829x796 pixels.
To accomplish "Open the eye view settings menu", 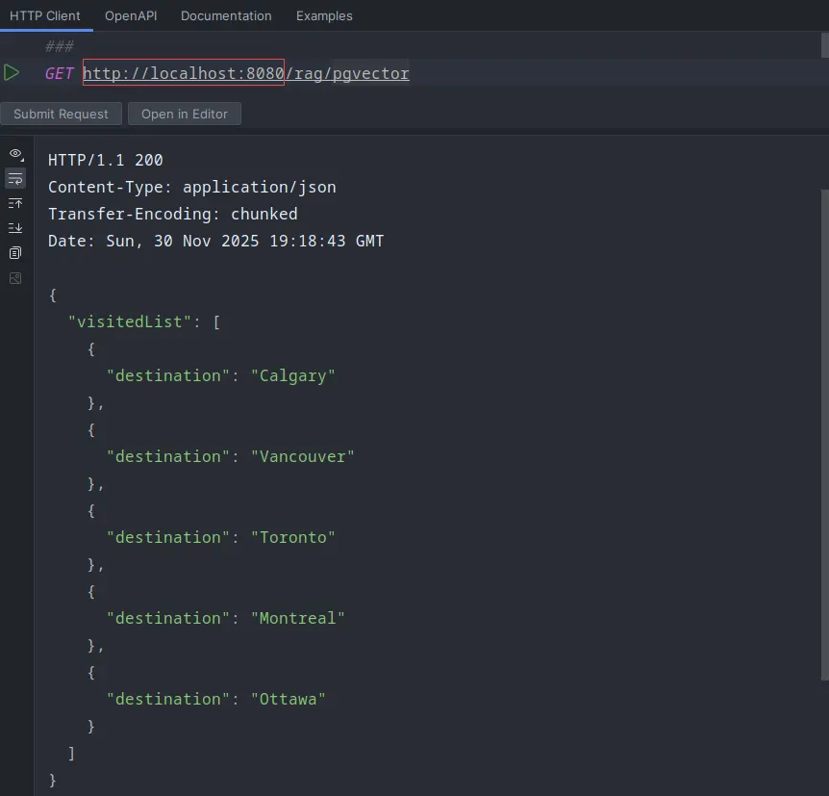I will (15, 154).
